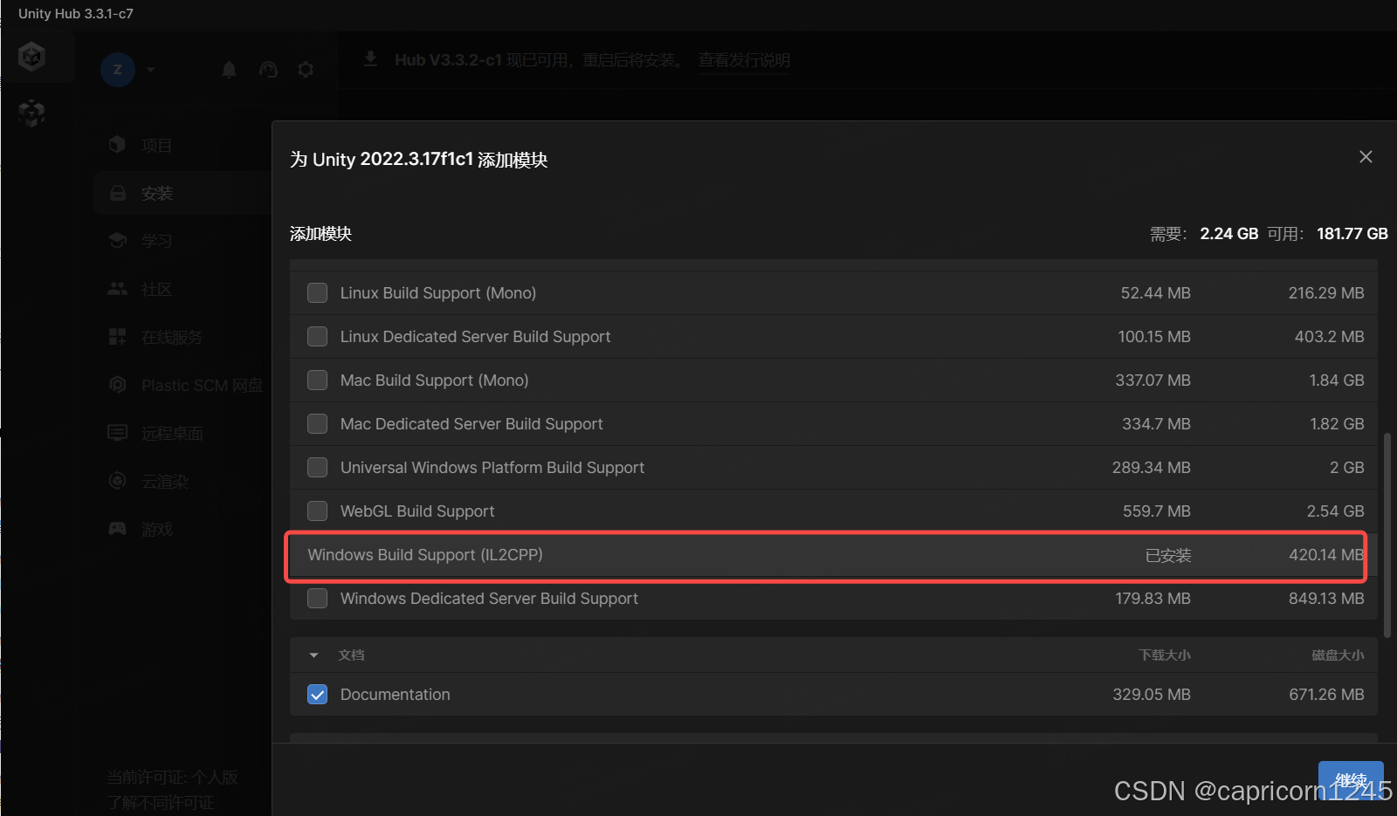Open the account dropdown arrow next to avatar
The image size is (1397, 816).
[x=151, y=70]
